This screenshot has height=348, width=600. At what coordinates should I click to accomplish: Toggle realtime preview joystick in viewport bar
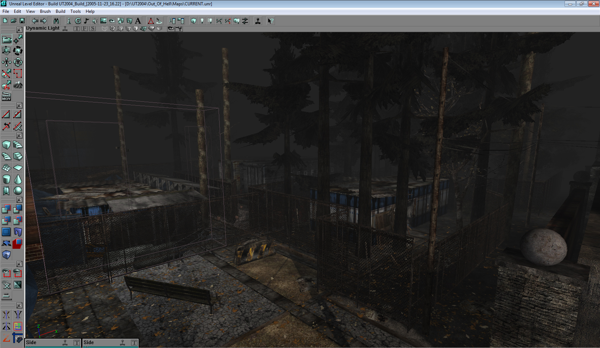(x=65, y=29)
